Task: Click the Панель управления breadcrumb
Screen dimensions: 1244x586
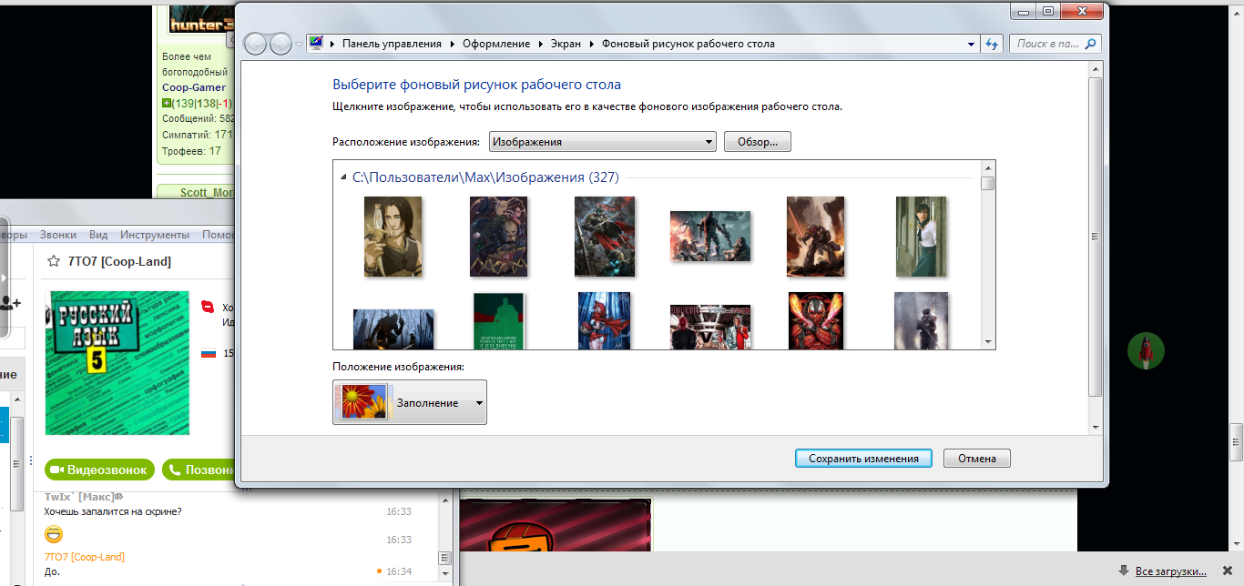Action: point(392,44)
